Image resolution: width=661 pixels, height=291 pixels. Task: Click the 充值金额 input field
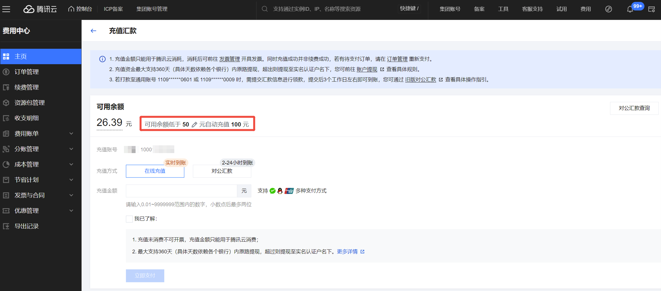181,191
